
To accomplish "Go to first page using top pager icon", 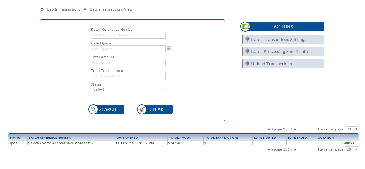I will click(269, 129).
